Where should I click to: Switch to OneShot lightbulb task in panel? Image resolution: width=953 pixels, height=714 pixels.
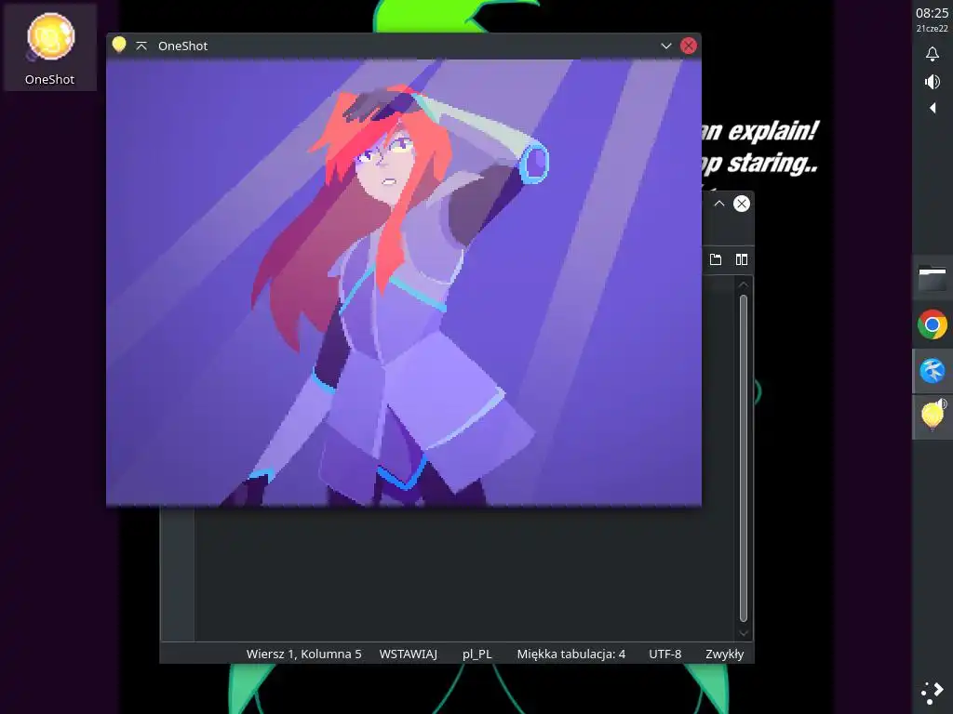pos(933,416)
